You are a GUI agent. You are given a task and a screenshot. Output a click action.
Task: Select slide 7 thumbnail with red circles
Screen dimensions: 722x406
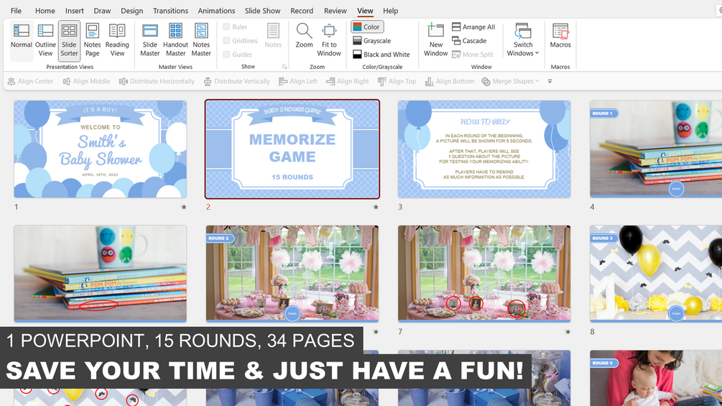click(x=484, y=274)
